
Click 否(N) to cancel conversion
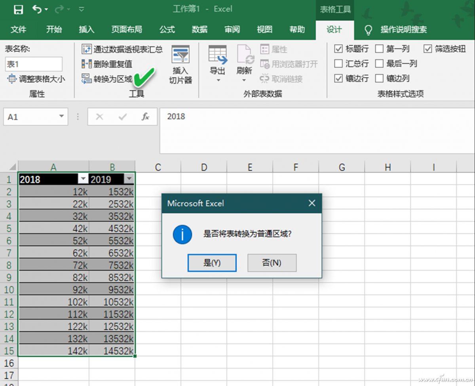click(272, 262)
